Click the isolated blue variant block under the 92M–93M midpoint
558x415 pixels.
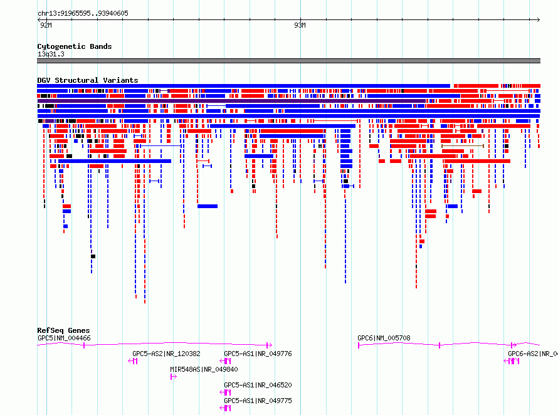coord(208,206)
